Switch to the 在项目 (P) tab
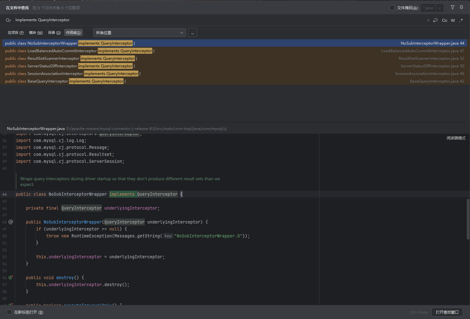This screenshot has height=319, width=470. (16, 33)
